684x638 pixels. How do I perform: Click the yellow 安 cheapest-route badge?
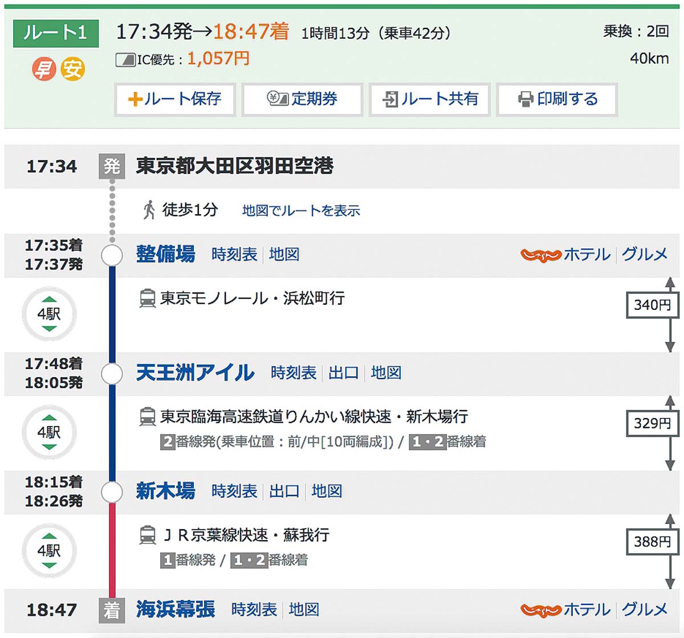point(72,69)
